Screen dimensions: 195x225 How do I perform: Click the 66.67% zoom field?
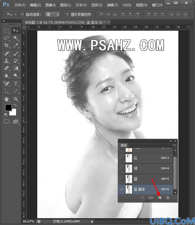click(x=28, y=221)
